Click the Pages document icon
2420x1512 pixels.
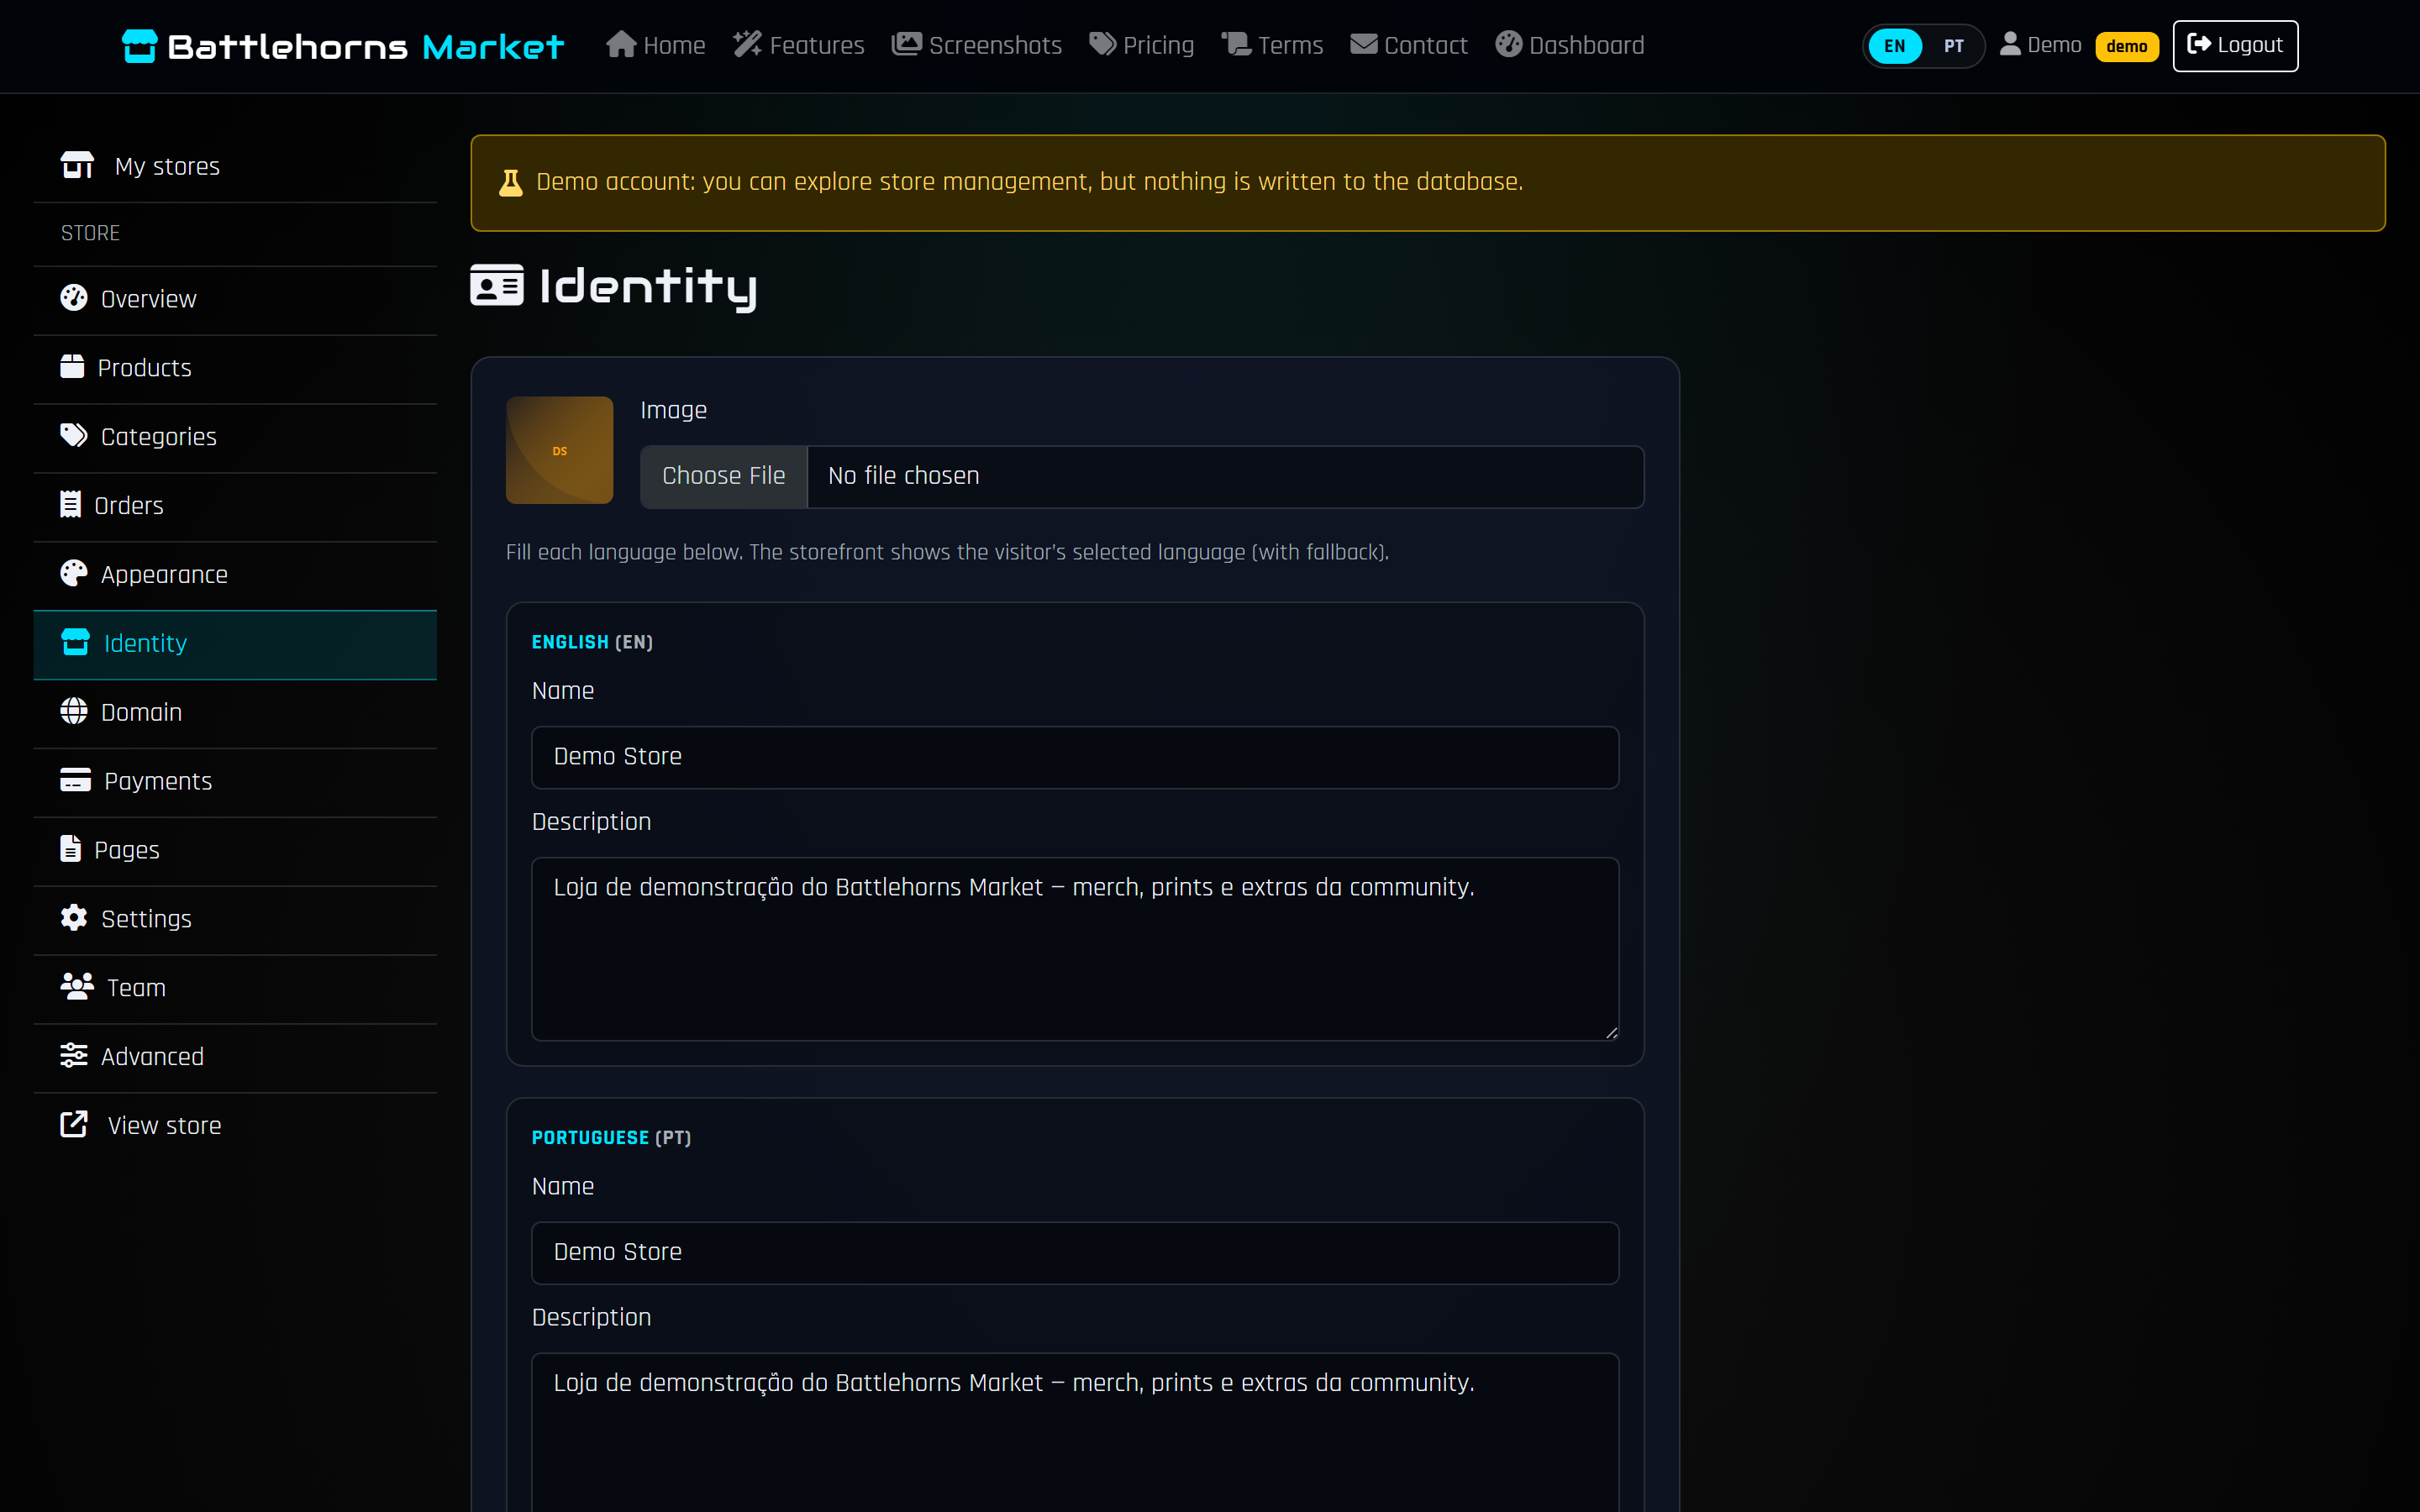pyautogui.click(x=70, y=849)
